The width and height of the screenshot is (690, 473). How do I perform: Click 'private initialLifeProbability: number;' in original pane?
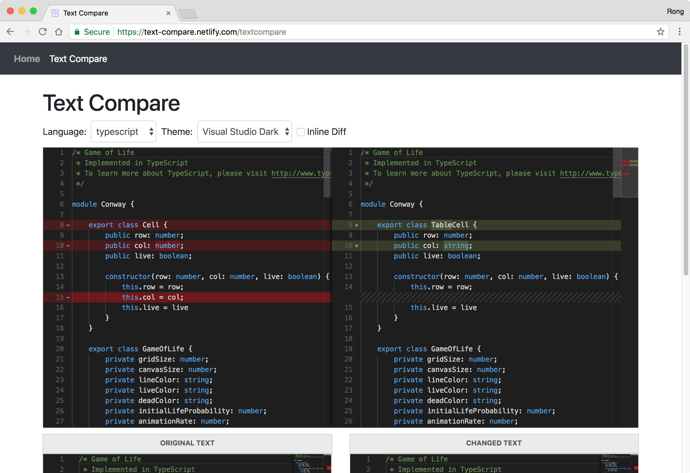tap(186, 411)
